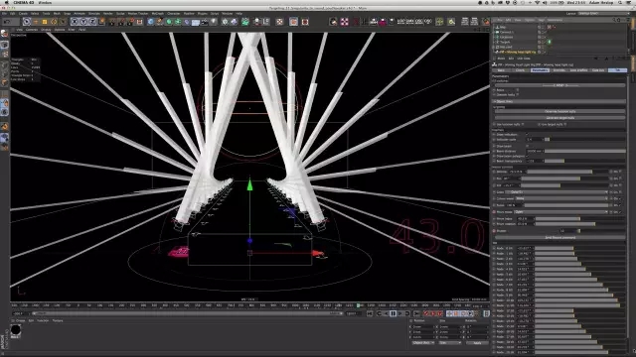Toggle Position keyframe recording icon

449,313
